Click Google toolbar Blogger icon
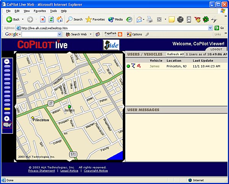This screenshot has height=184, width=229. 120,34
